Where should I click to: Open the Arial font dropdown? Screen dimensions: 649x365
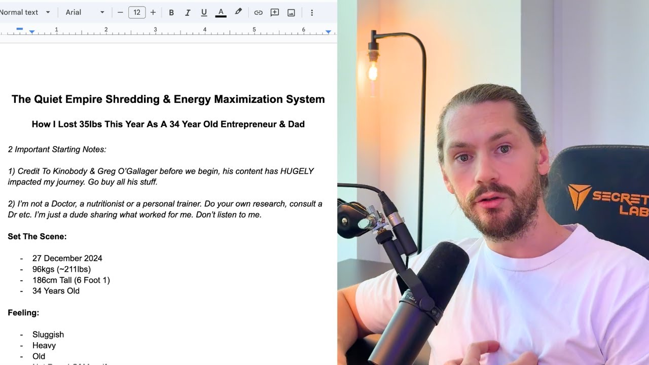pyautogui.click(x=85, y=12)
